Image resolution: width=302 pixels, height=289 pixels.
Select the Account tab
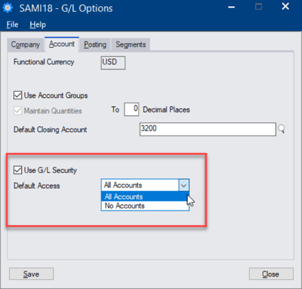(62, 44)
